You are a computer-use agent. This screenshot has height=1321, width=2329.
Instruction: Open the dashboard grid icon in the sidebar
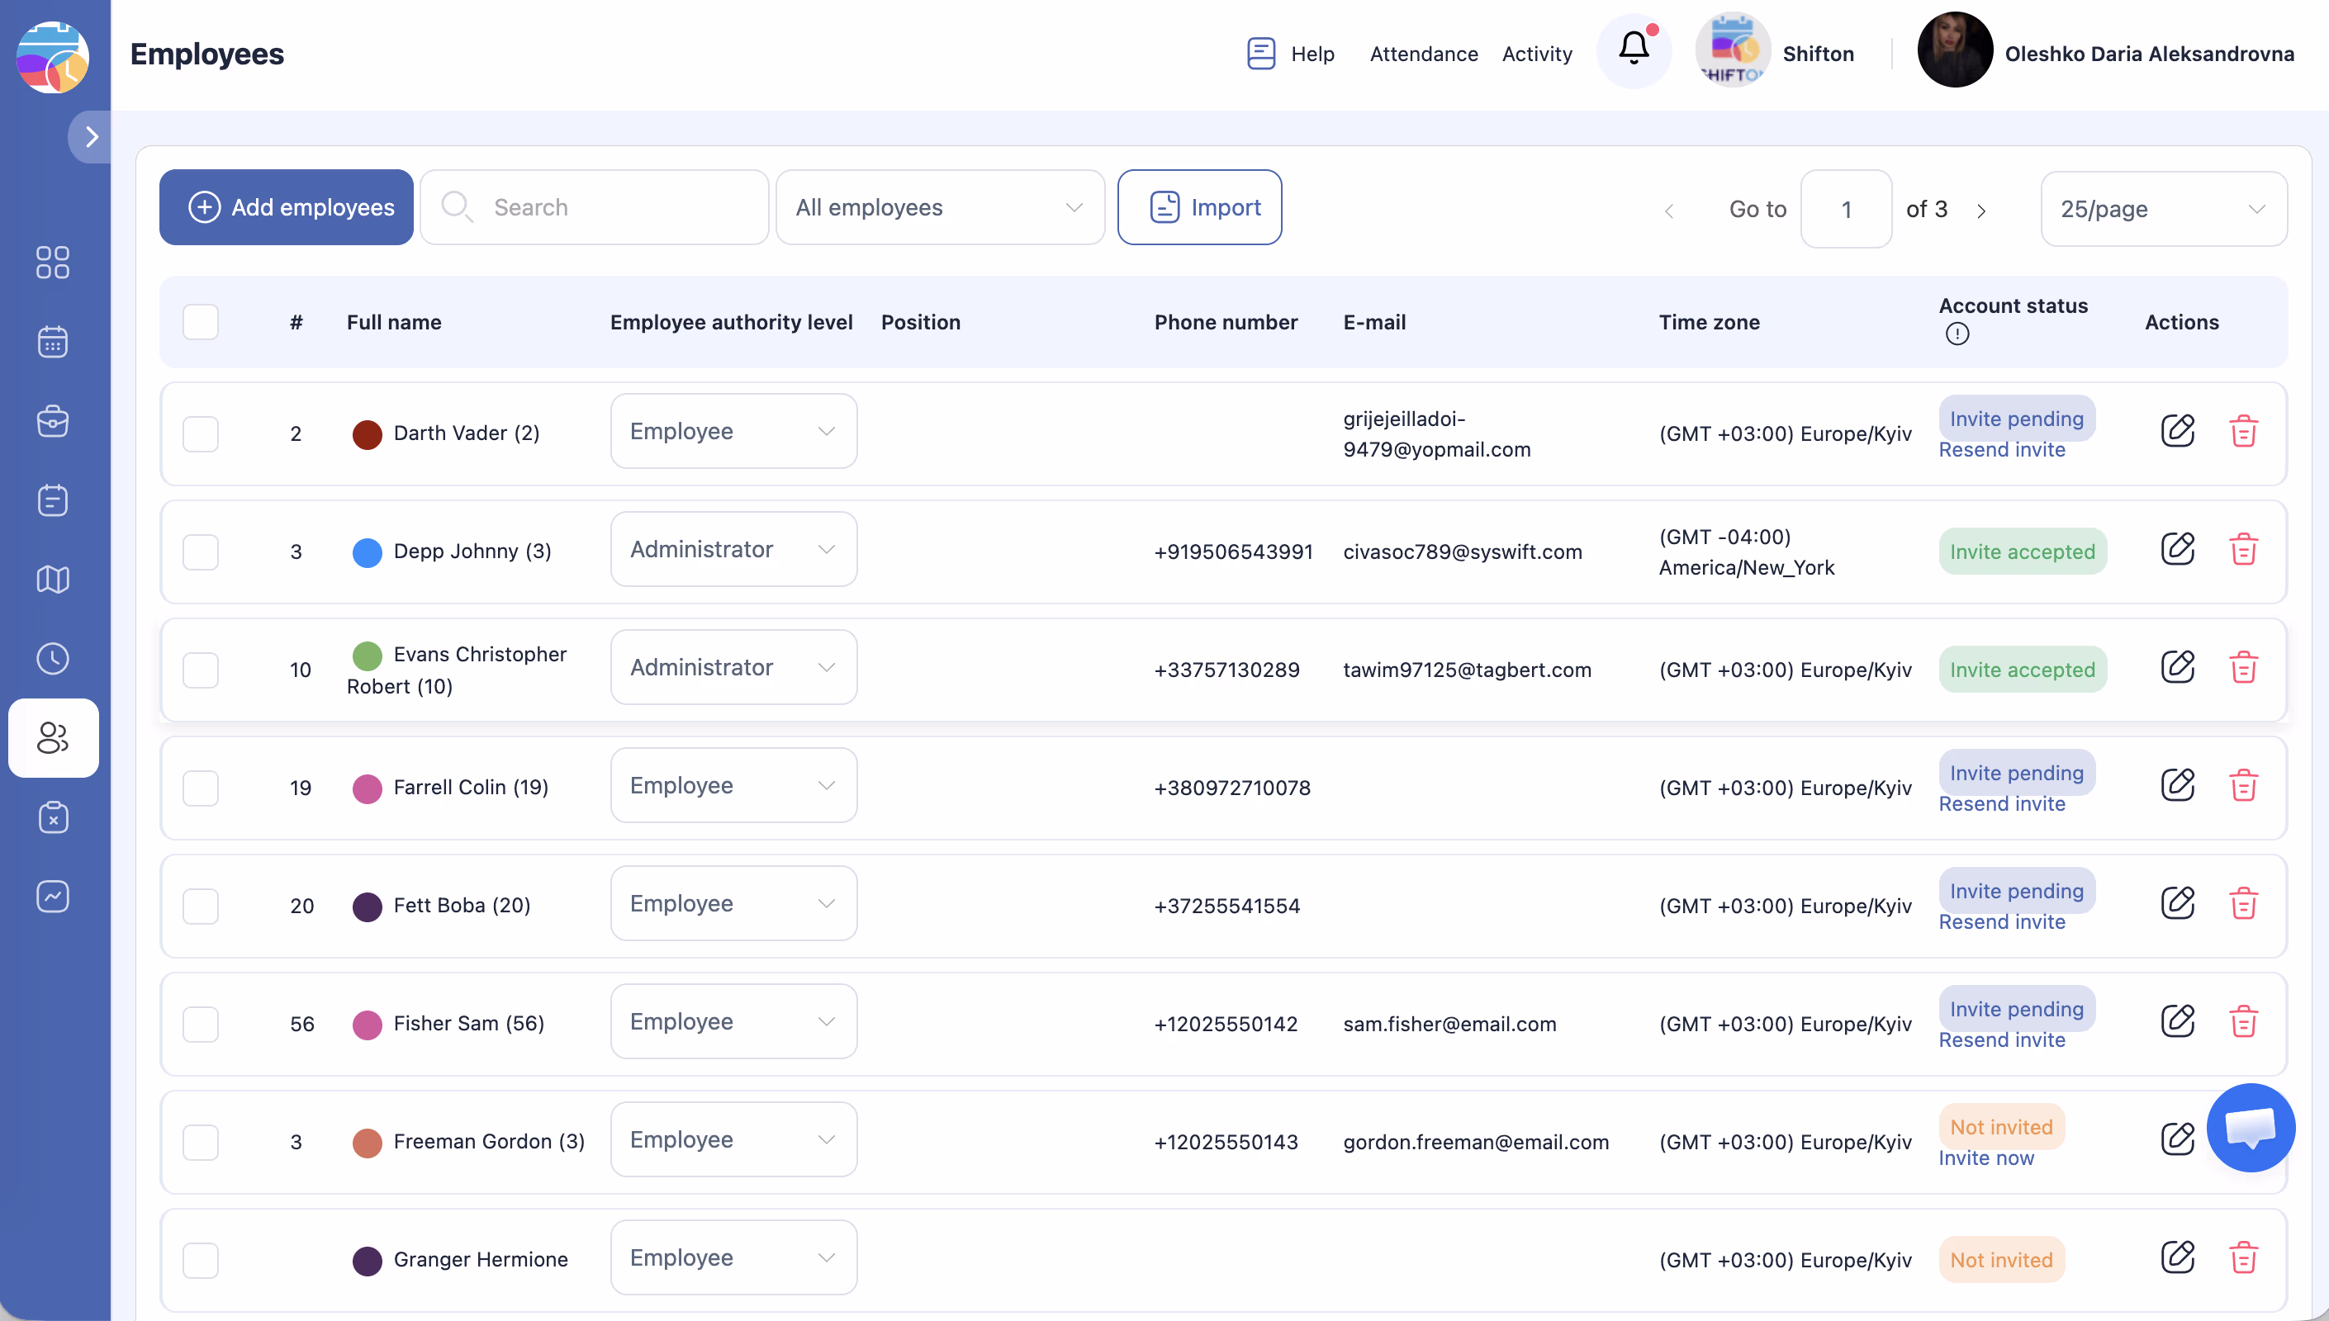53,263
